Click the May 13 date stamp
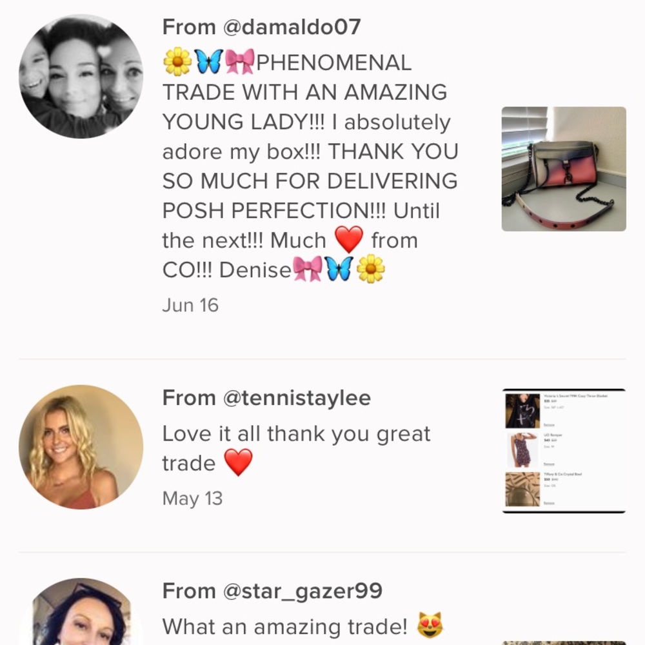This screenshot has width=645, height=645. 192,499
